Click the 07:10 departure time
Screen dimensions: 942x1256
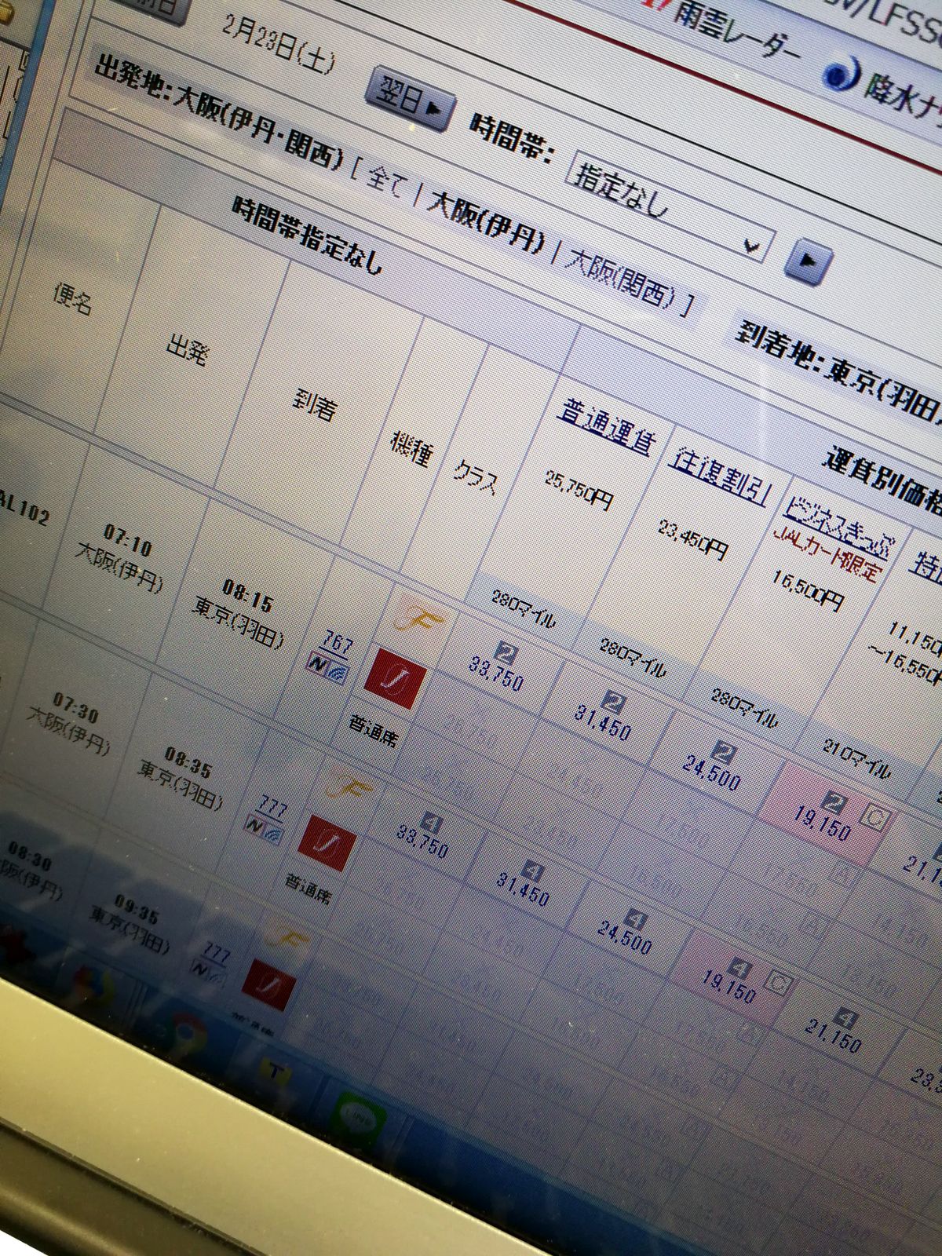click(x=128, y=539)
